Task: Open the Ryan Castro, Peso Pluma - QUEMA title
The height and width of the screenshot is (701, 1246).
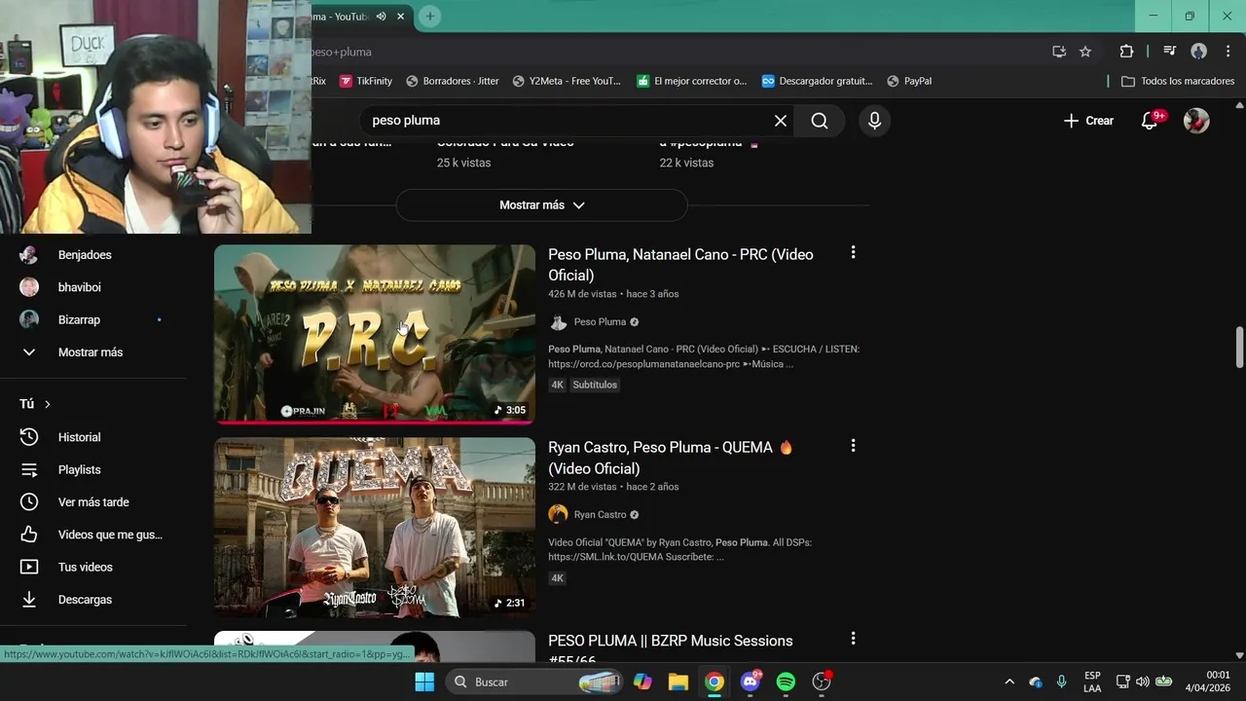Action: point(671,458)
